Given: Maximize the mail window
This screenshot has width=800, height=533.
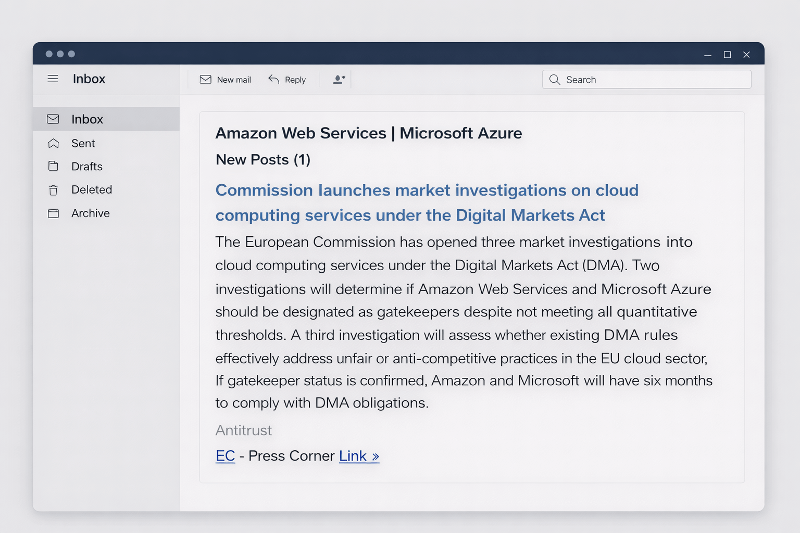Looking at the screenshot, I should (727, 55).
